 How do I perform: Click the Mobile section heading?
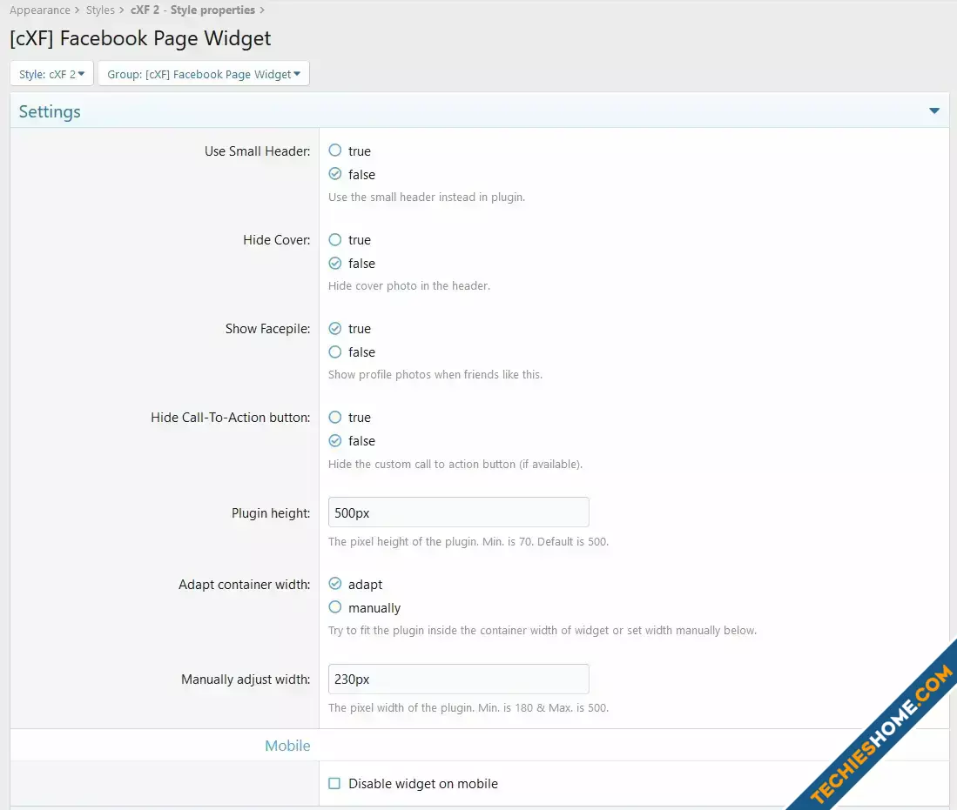coord(287,746)
